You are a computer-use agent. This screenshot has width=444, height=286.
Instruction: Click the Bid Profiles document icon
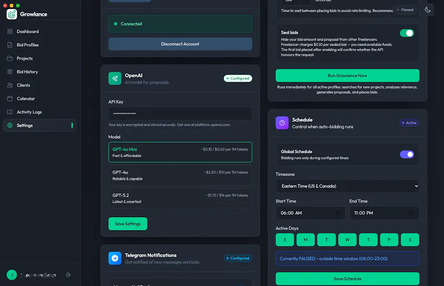pos(10,45)
